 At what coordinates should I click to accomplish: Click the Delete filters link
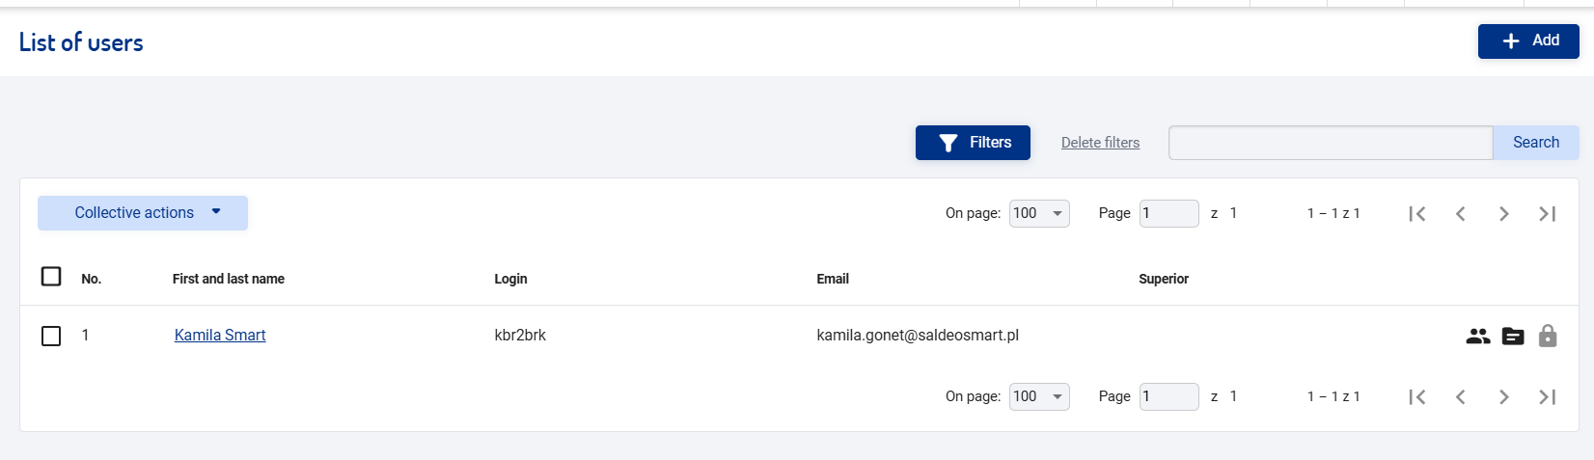point(1100,143)
